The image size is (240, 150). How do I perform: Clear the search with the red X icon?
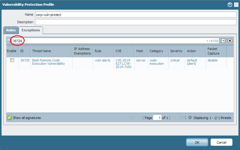pyautogui.click(x=230, y=41)
